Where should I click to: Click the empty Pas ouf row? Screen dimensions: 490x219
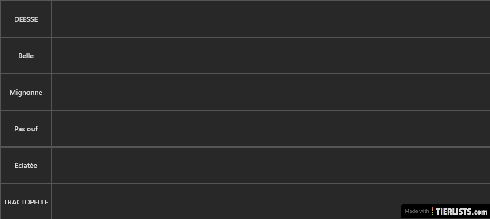click(271, 129)
